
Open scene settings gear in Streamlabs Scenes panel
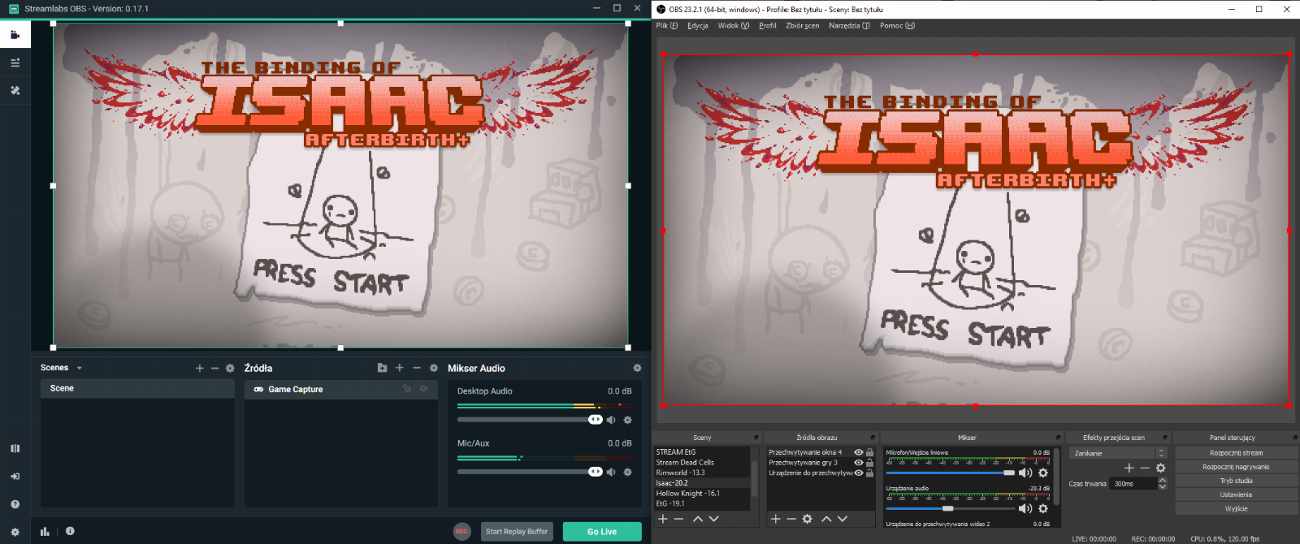(x=230, y=368)
